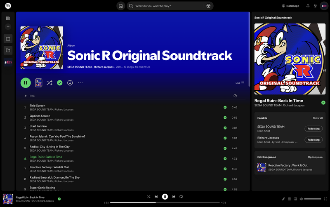Image resolution: width=330 pixels, height=207 pixels.
Task: Adjust the volume slider
Action: pos(313,199)
